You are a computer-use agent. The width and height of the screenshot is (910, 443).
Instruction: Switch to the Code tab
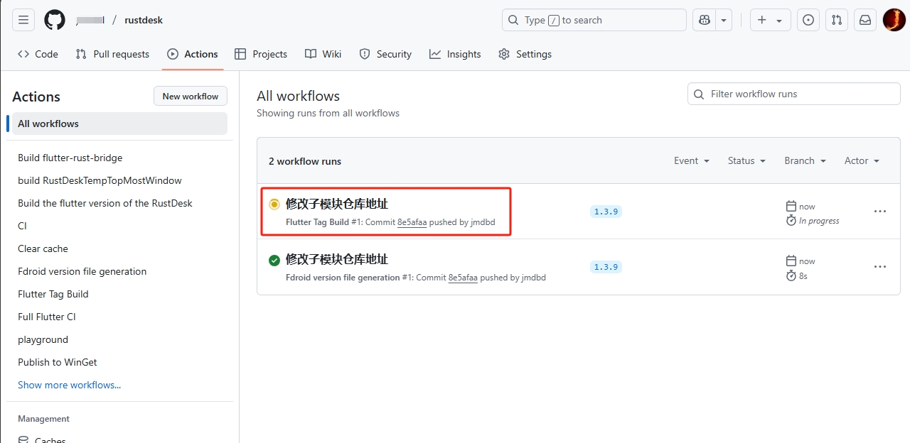click(x=38, y=54)
